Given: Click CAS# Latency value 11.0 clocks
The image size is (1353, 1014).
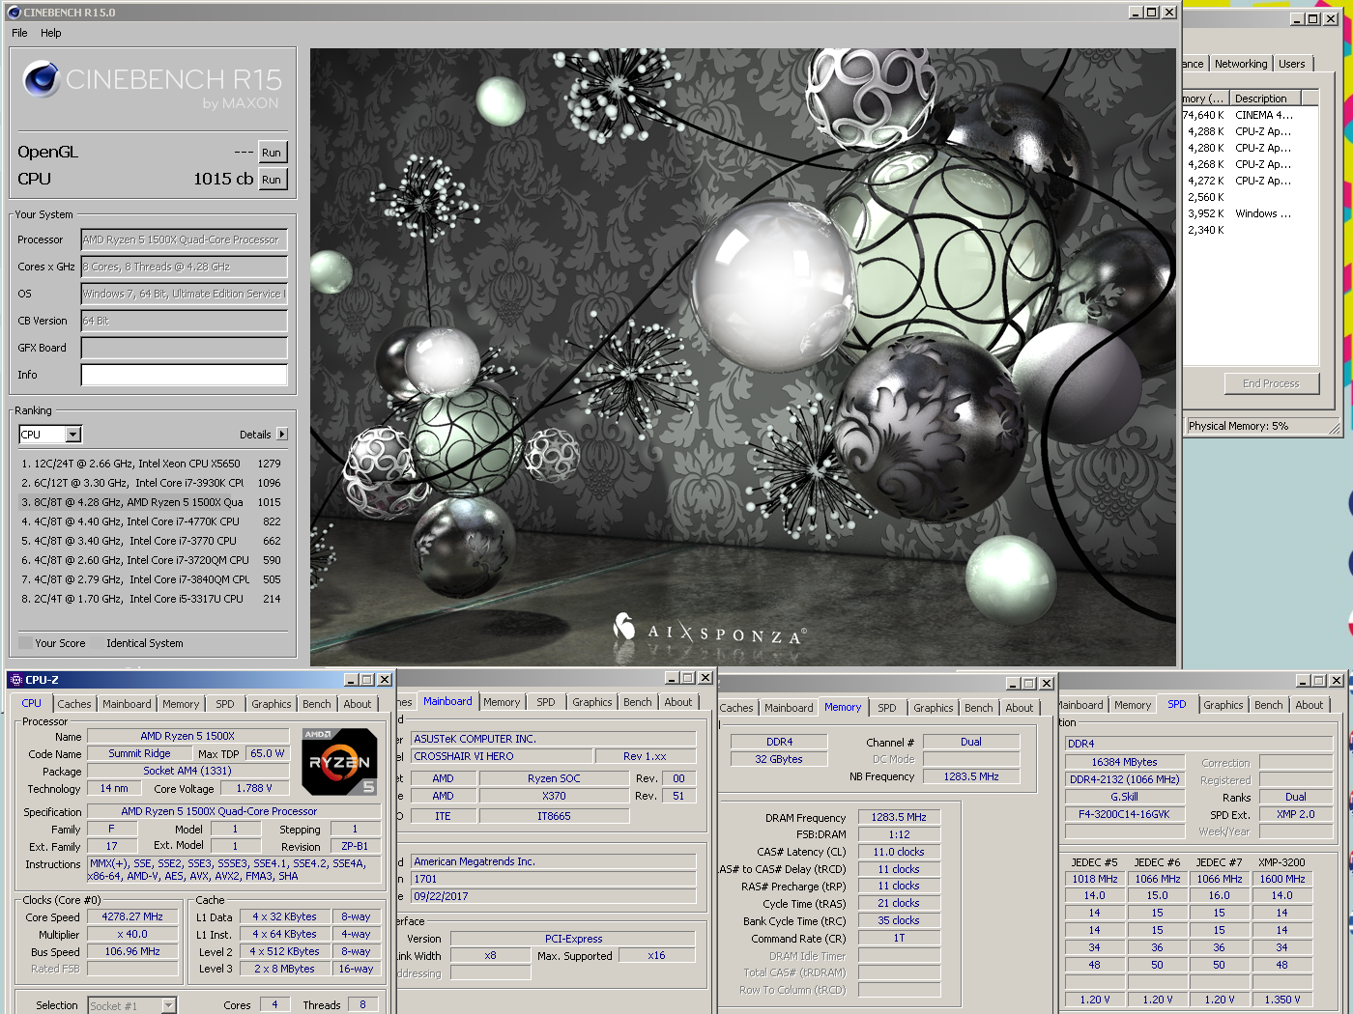Looking at the screenshot, I should (899, 852).
